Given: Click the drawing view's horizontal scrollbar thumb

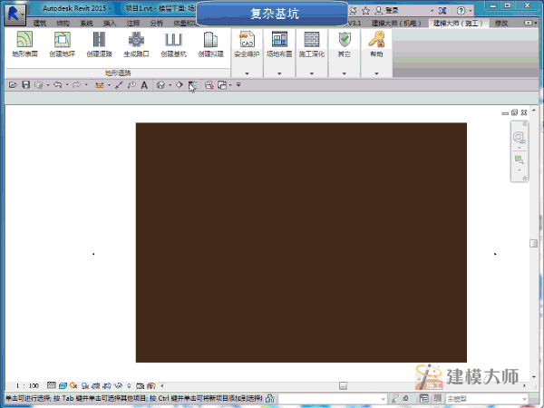Looking at the screenshot, I should (x=343, y=386).
